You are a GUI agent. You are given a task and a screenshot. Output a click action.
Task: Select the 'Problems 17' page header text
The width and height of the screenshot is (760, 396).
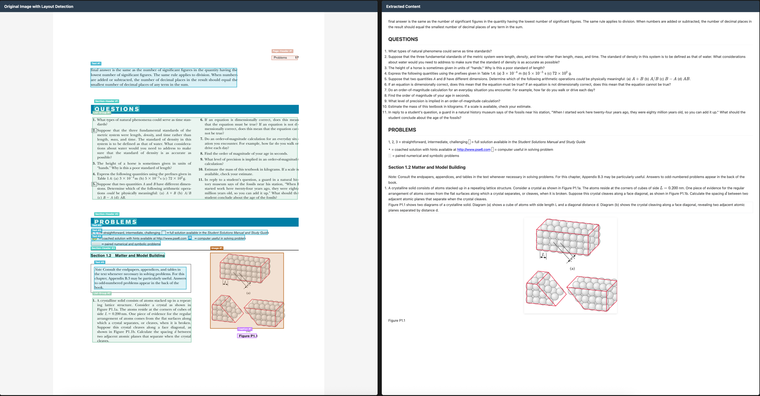click(x=285, y=58)
